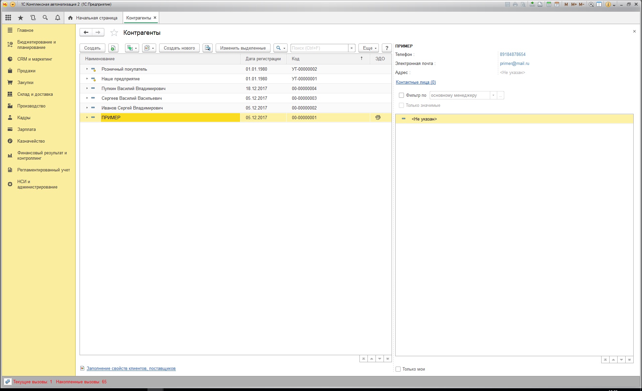Image resolution: width=642 pixels, height=391 pixels.
Task: Click the icon button before Изменить выделенные
Action: pos(208,48)
